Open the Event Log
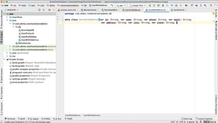 [187, 119]
